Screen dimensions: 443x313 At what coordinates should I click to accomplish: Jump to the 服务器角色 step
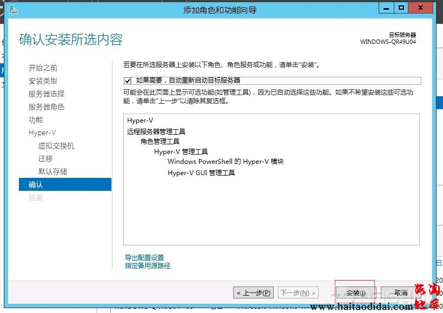[47, 107]
